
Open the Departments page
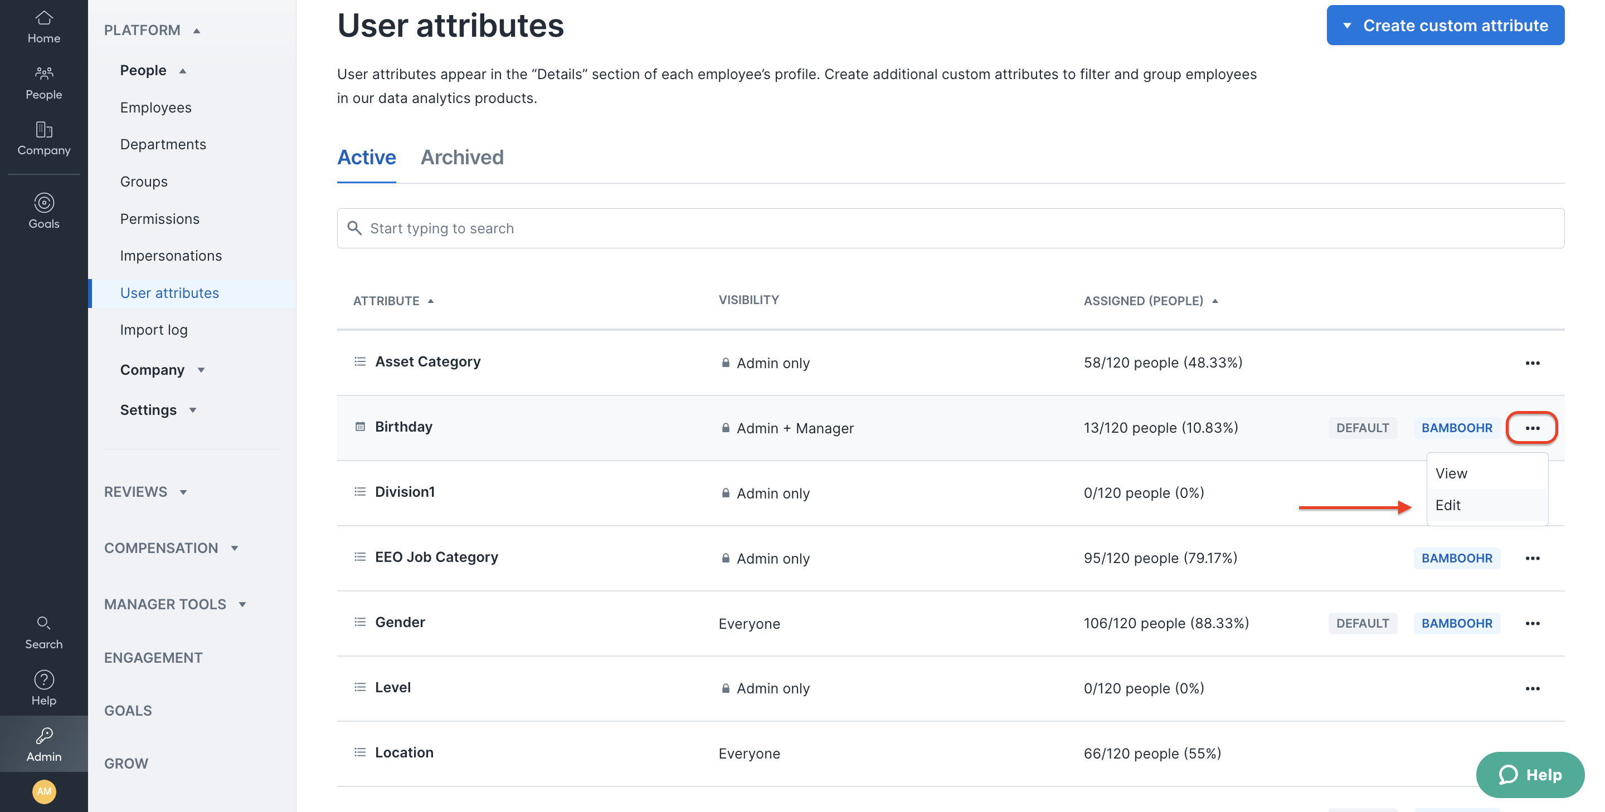(163, 144)
